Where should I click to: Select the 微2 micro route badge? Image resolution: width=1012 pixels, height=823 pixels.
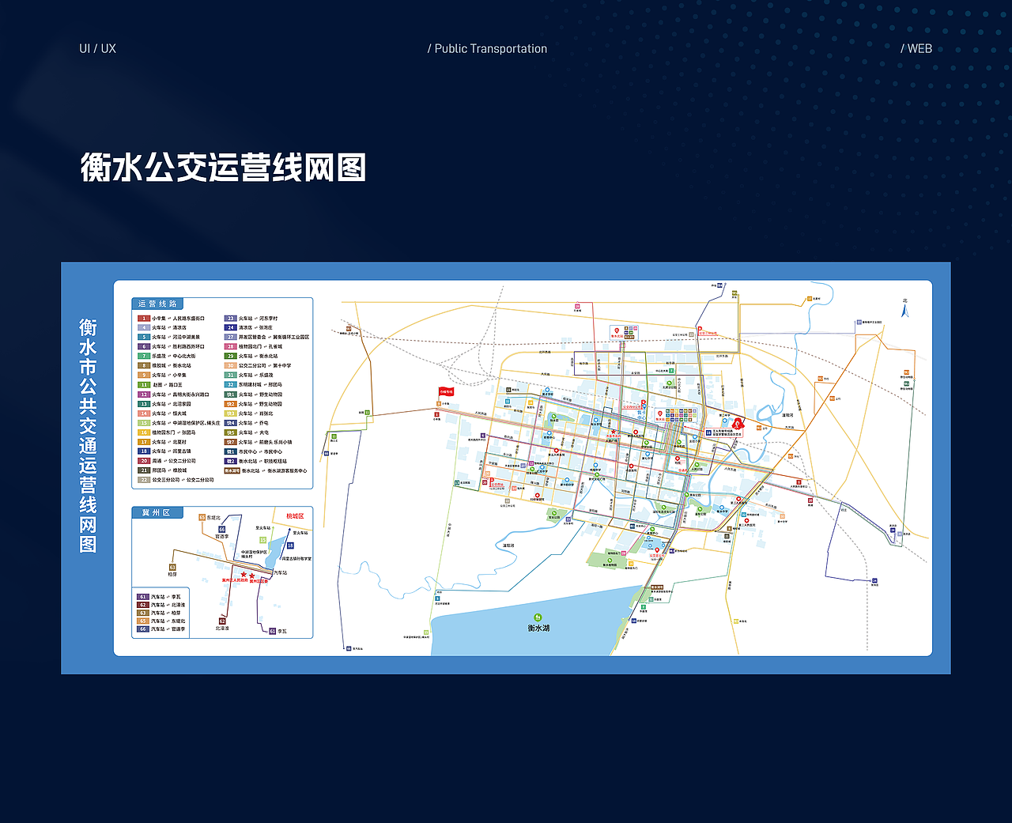[231, 461]
